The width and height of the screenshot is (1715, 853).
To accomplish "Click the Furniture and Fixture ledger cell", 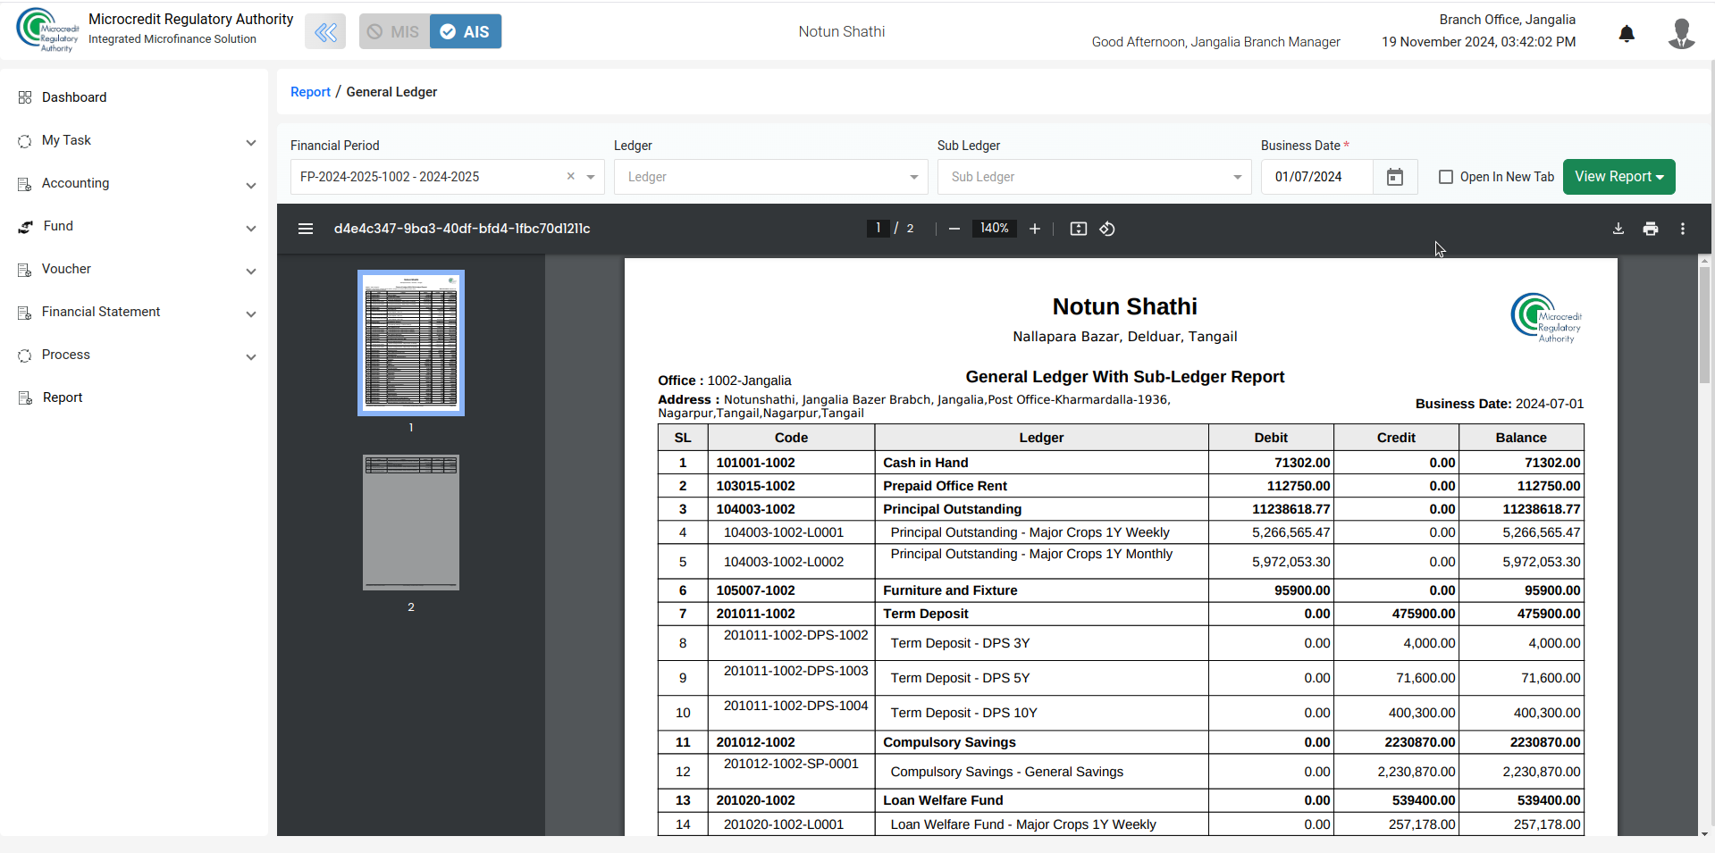I will pos(1041,590).
